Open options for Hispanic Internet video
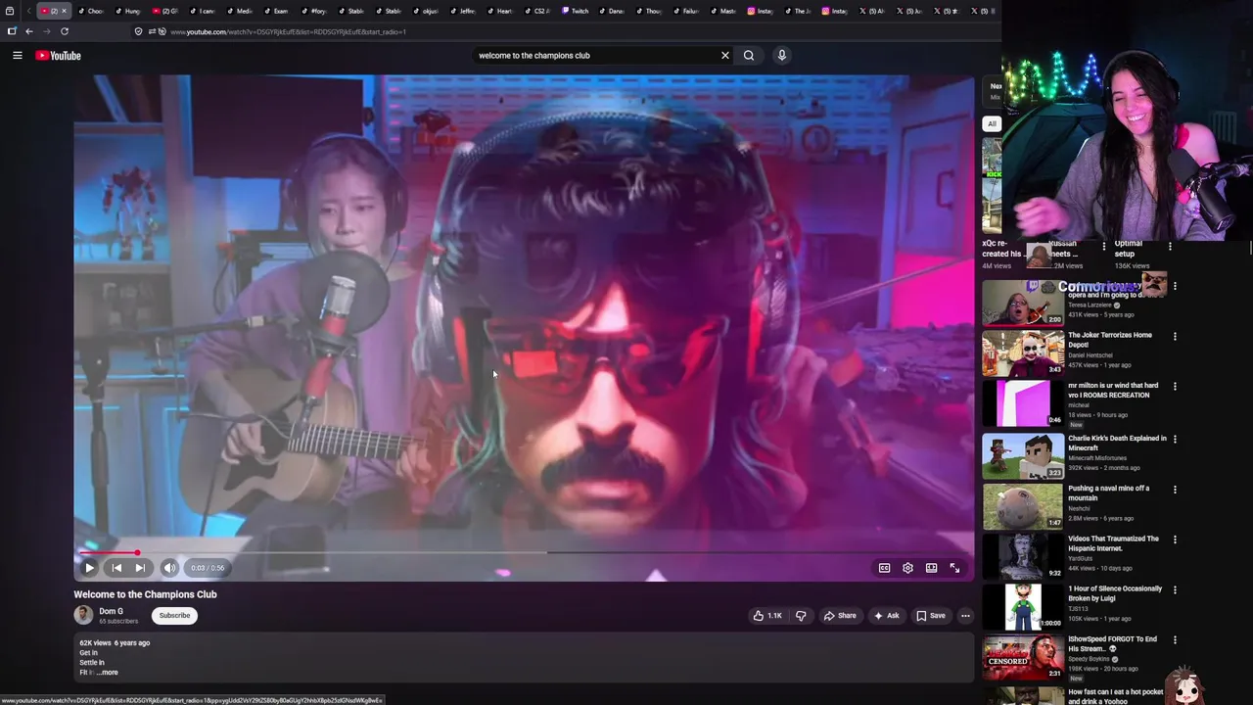 point(1175,540)
